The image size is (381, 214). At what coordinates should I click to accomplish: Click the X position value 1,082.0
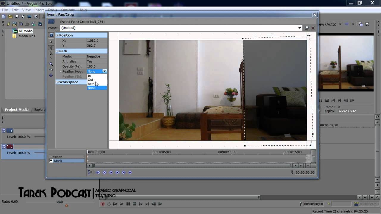point(93,40)
